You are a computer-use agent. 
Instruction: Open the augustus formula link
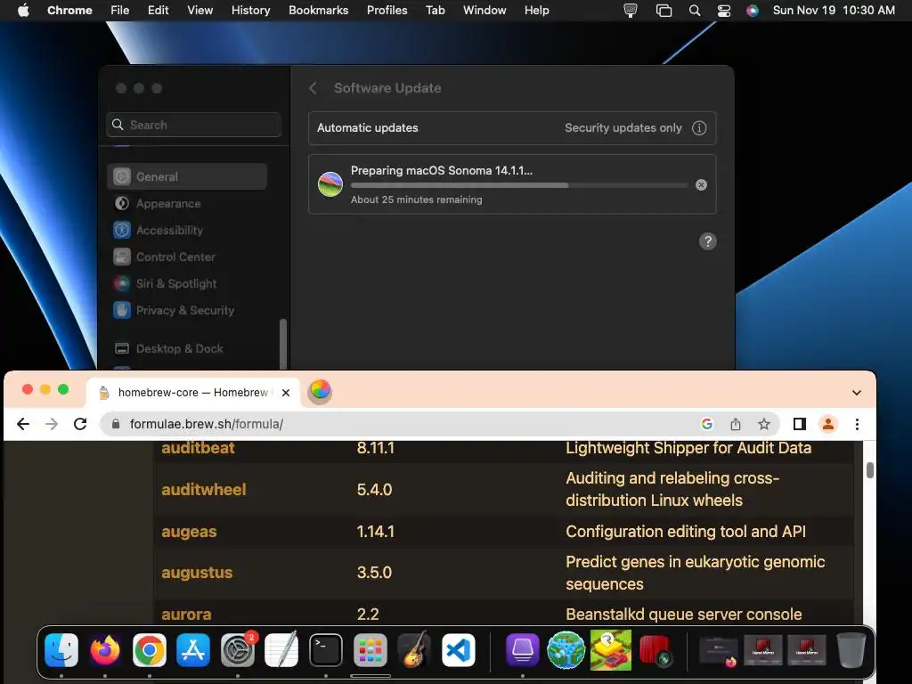(197, 573)
